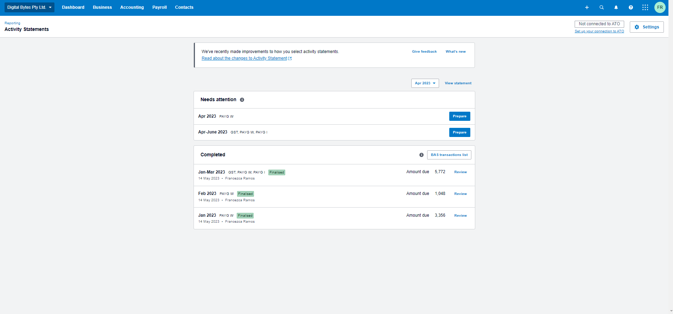Screen dimensions: 673x314
Task: Prepare the Apr 2023 PAYG W statement
Action: pyautogui.click(x=459, y=116)
